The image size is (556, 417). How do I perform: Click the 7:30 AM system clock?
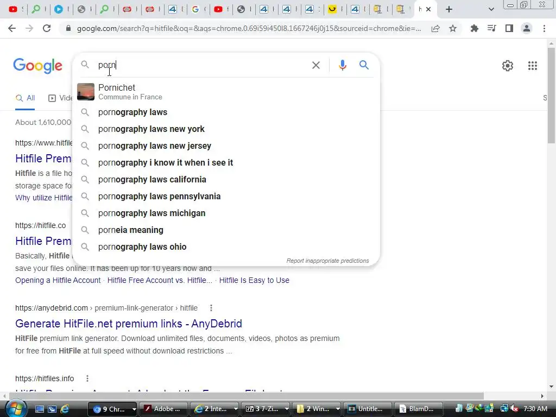tap(535, 408)
